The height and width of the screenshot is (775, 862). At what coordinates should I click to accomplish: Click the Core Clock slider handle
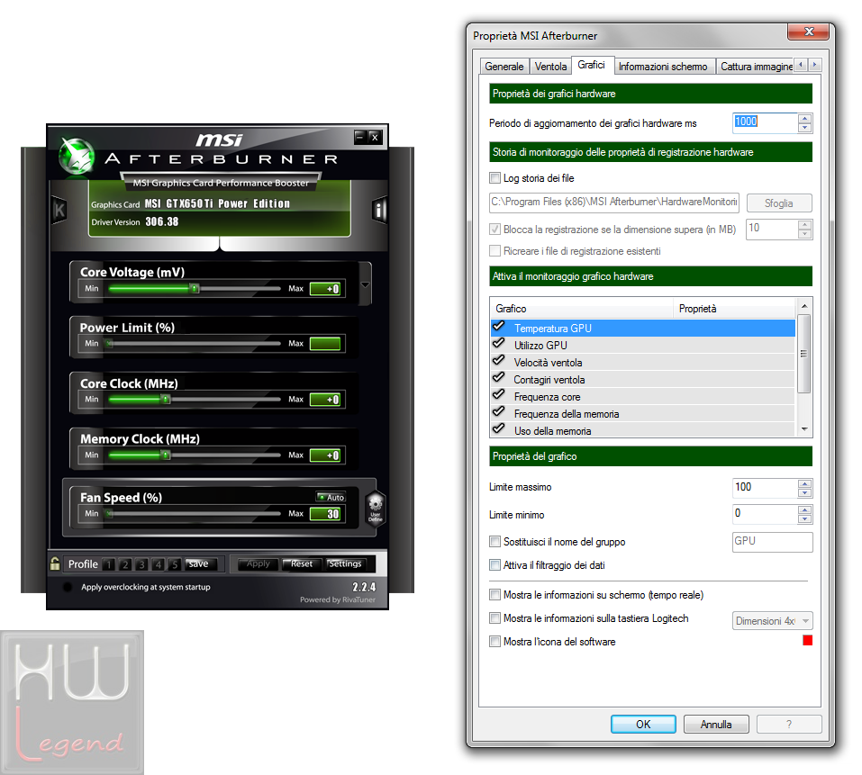click(x=166, y=400)
